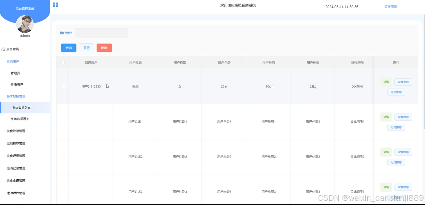Click the 用户2-112233 table cell
The width and height of the screenshot is (425, 205).
click(x=91, y=87)
